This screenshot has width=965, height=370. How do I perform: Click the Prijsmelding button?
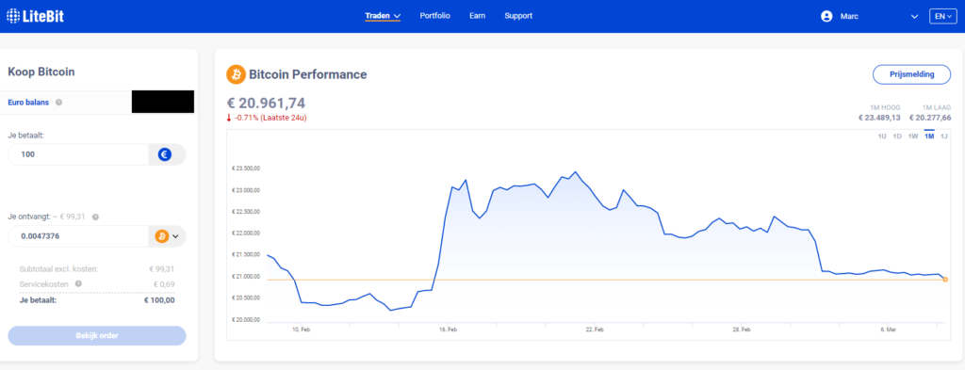click(912, 74)
